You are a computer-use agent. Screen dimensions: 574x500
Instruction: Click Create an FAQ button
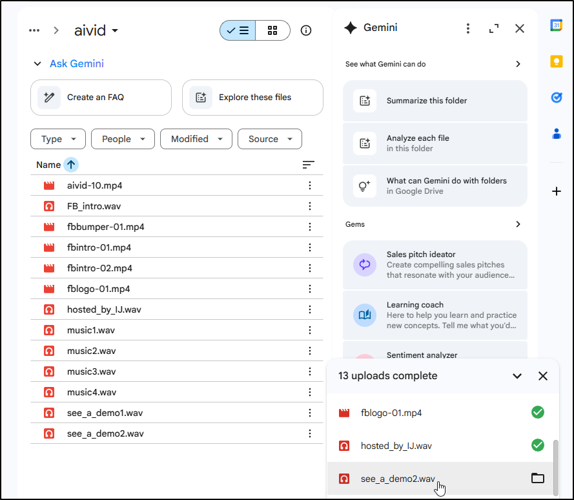coord(101,98)
